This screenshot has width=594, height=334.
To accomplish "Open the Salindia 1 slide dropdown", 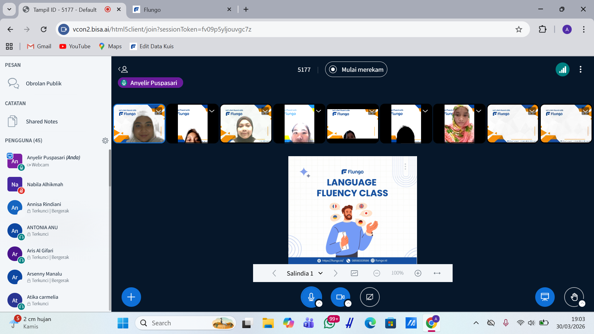I will tap(305, 273).
